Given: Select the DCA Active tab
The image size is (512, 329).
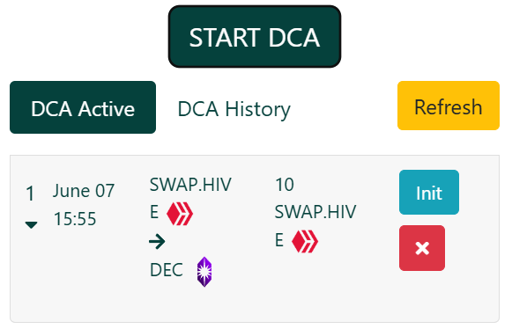Looking at the screenshot, I should tap(83, 107).
